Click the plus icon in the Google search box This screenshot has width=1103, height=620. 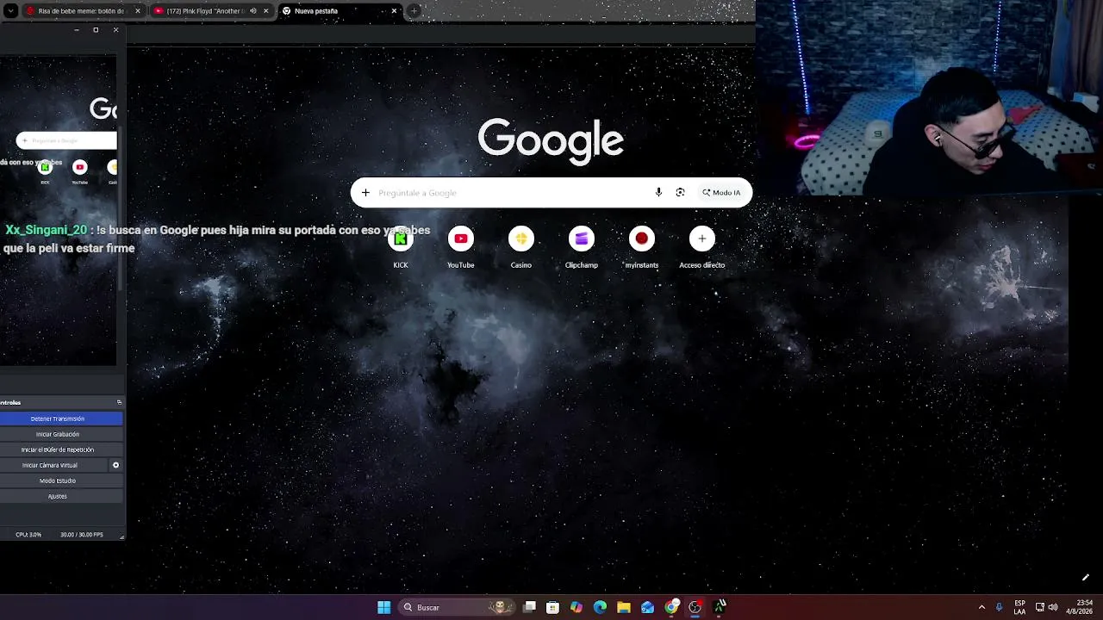point(365,192)
